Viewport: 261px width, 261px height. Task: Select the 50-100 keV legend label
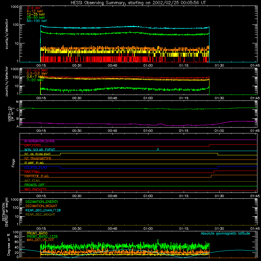click(37, 21)
